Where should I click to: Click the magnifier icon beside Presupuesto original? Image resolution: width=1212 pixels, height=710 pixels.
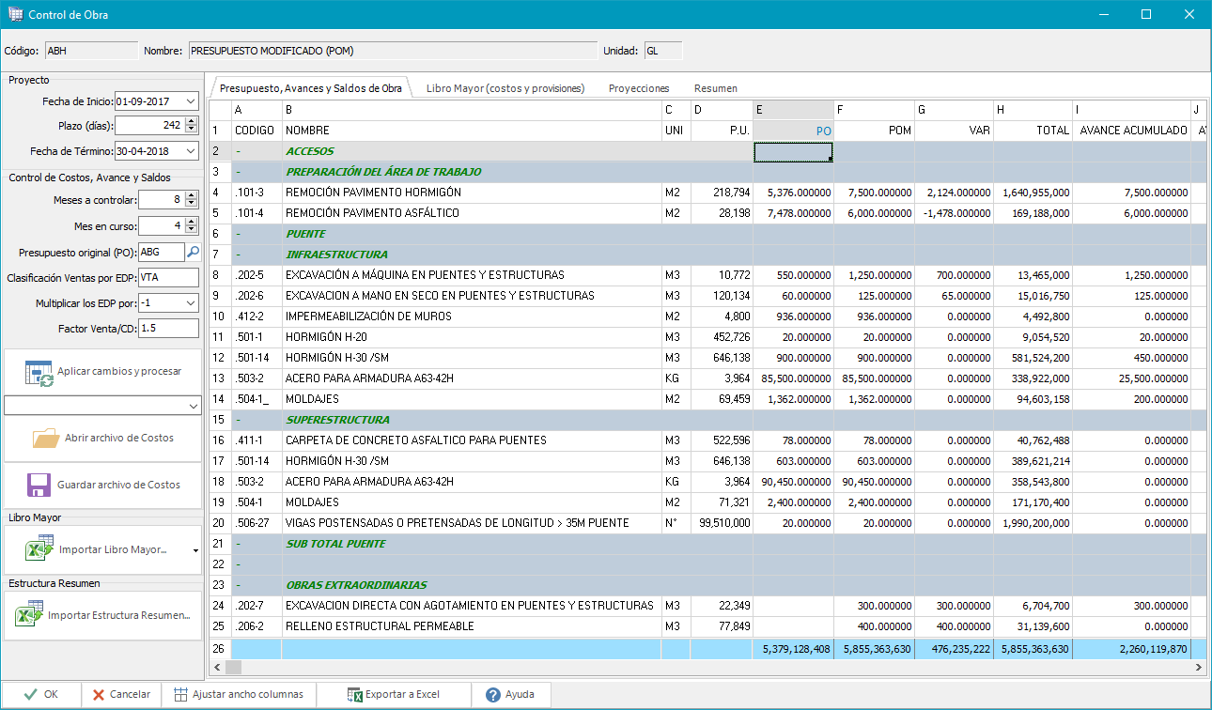192,252
